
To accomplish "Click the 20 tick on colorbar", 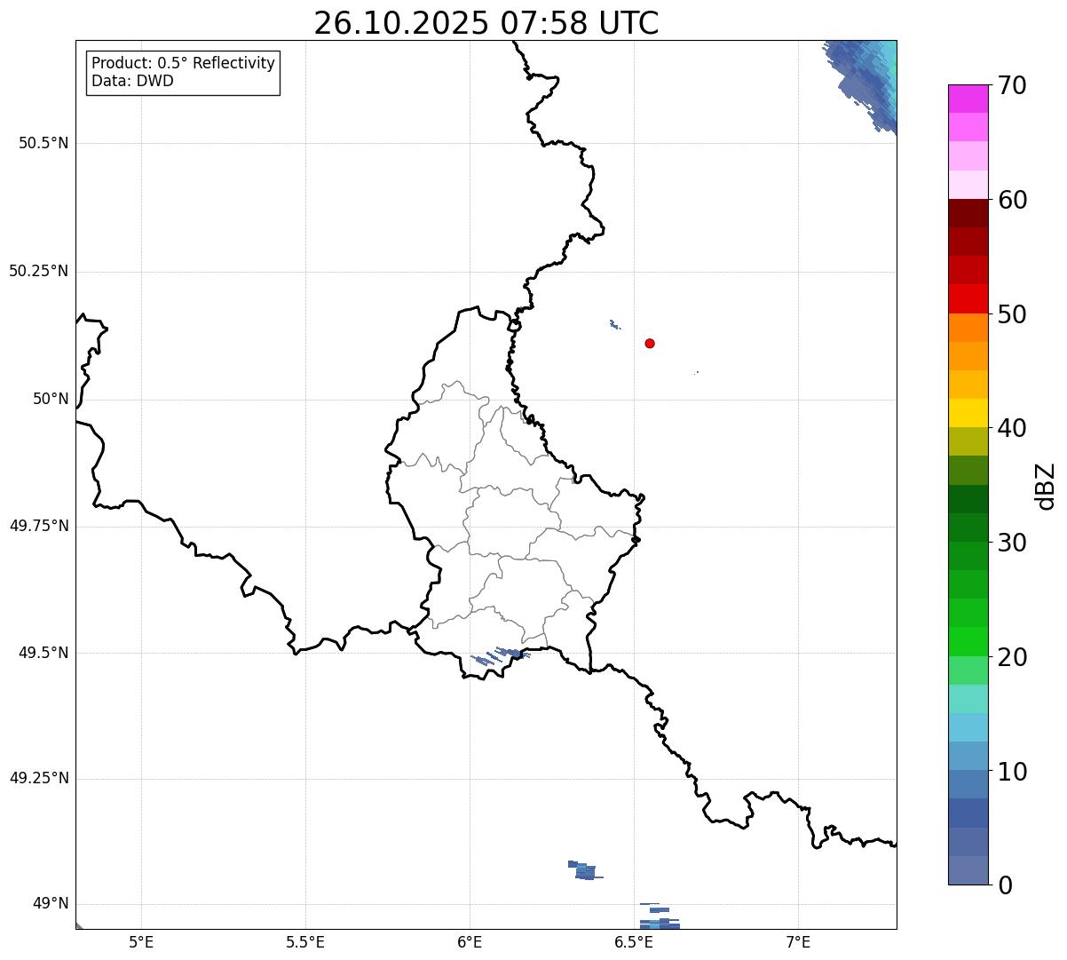I will point(1012,657).
